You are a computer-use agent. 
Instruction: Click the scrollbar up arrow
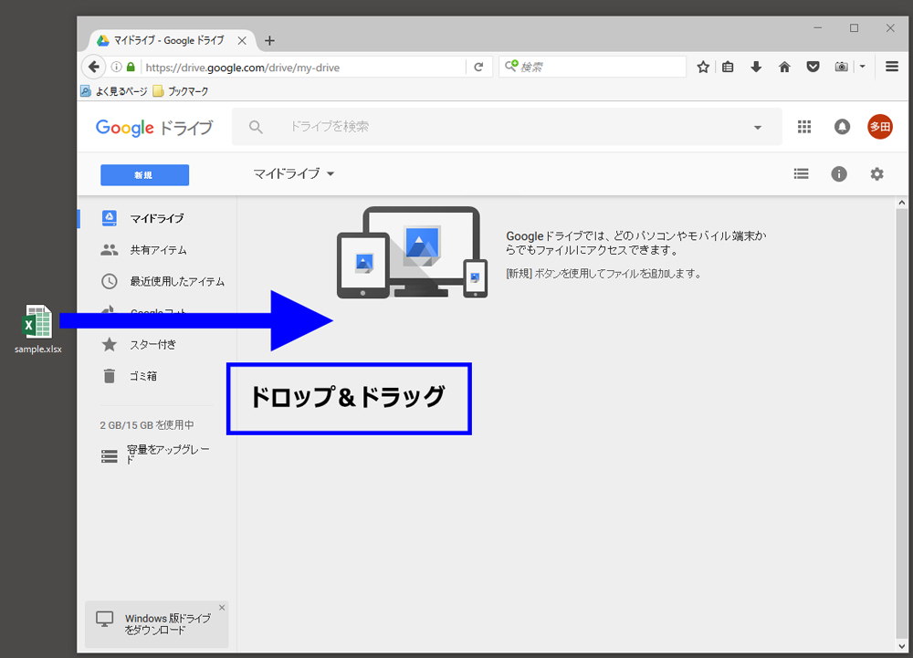901,203
